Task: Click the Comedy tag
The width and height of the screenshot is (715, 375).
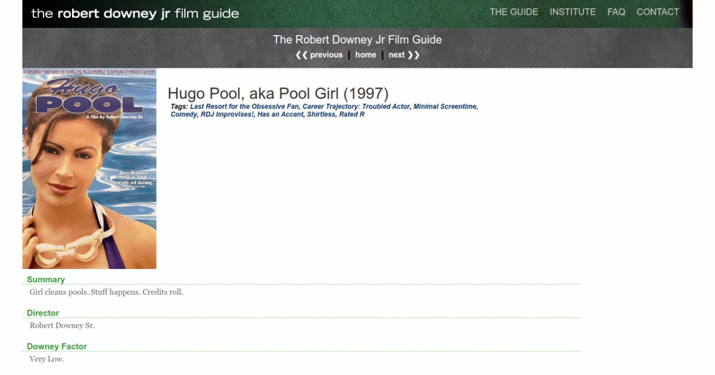Action: coord(184,114)
